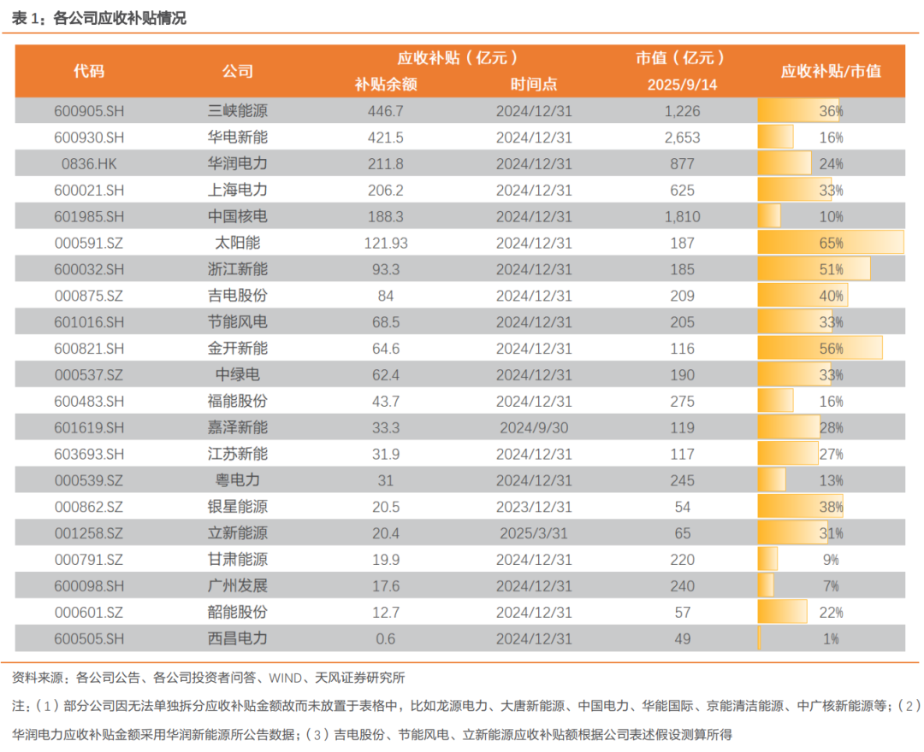Select stock code 000875.SZ
This screenshot has width=924, height=752.
(x=89, y=296)
